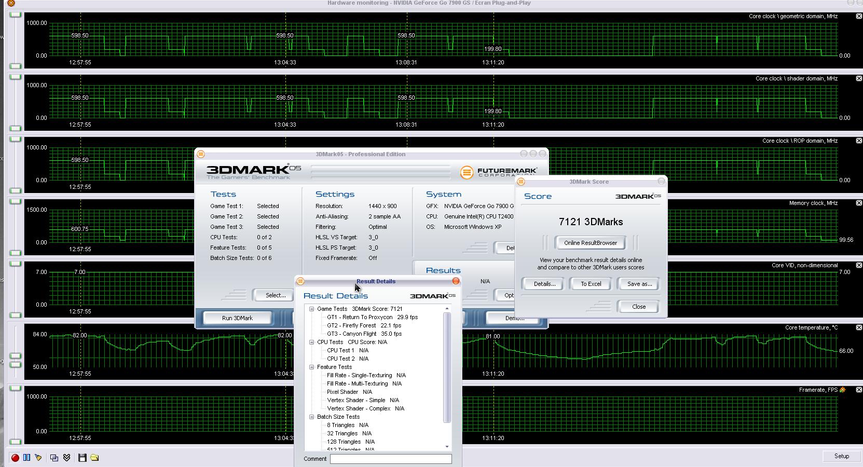Screen dimensions: 863x467
Task: Open a log using the yellow folder icon
Action: [94, 458]
